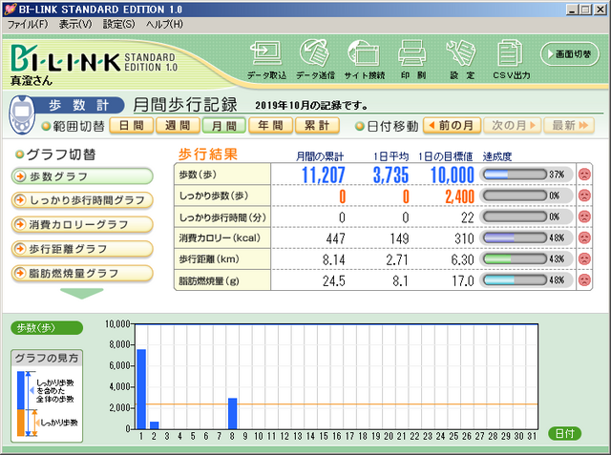Show the 歩行距離グラフ distance graph
611x455 pixels.
point(82,249)
